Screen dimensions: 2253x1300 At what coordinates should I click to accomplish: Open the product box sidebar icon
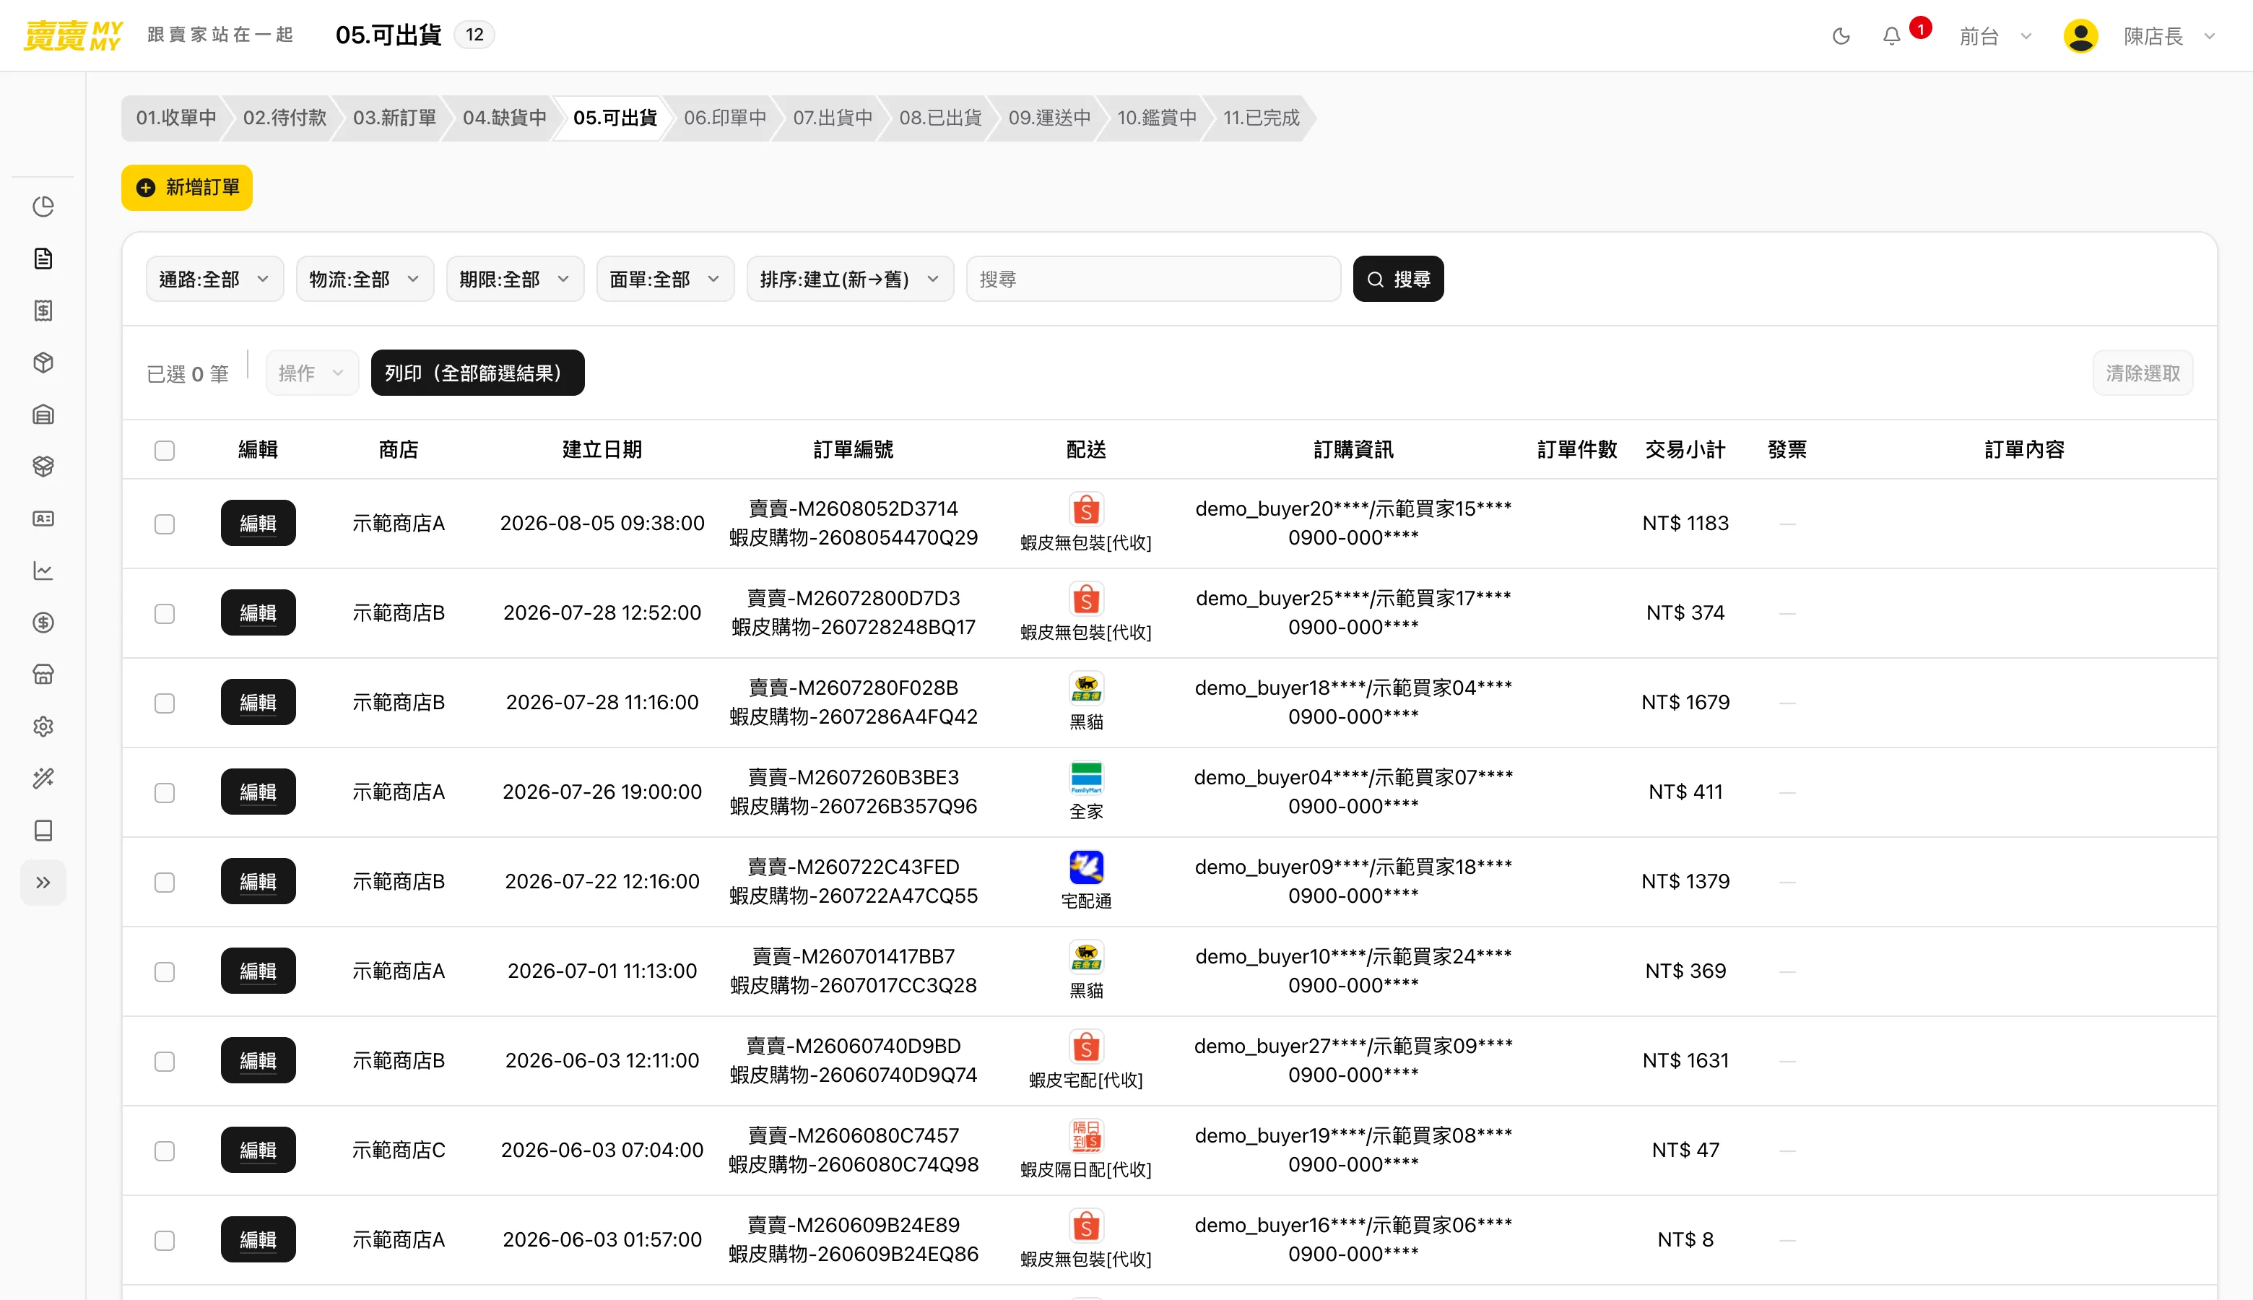pos(43,363)
